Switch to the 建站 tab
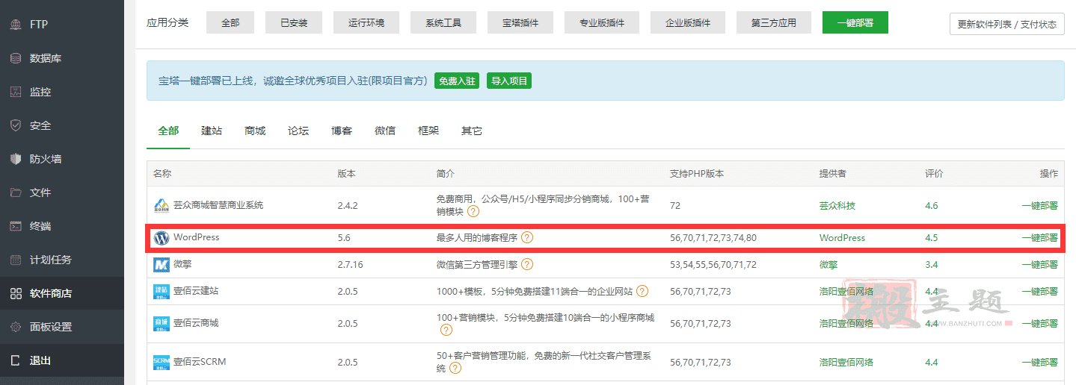This screenshot has width=1076, height=385. click(212, 131)
